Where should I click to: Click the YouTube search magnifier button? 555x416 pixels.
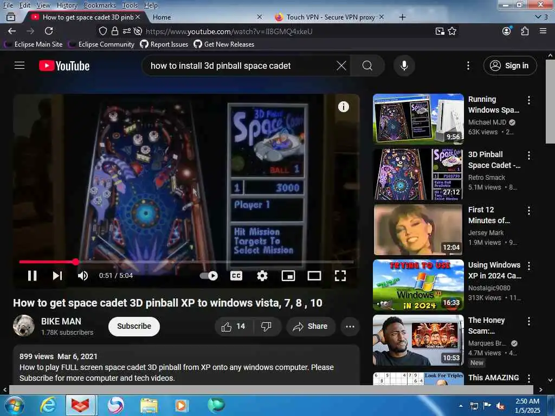click(367, 66)
